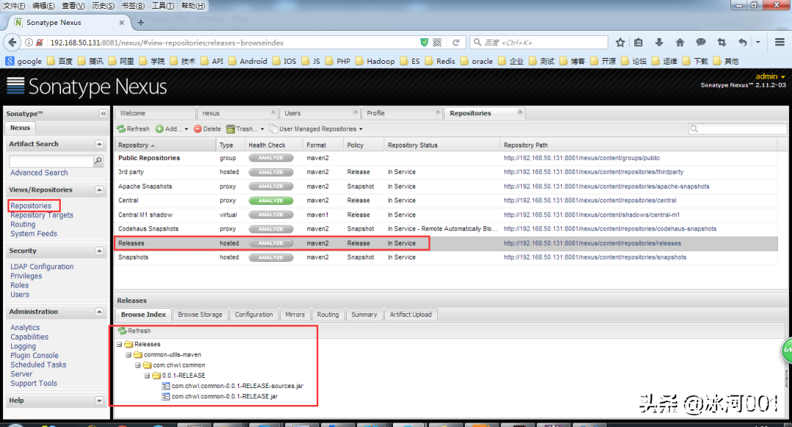Open the LDAP Configuration link
This screenshot has height=427, width=792.
pos(42,267)
